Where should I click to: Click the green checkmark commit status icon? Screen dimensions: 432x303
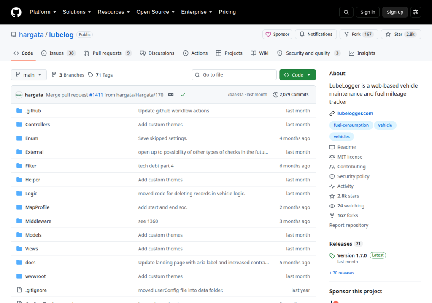coord(183,95)
